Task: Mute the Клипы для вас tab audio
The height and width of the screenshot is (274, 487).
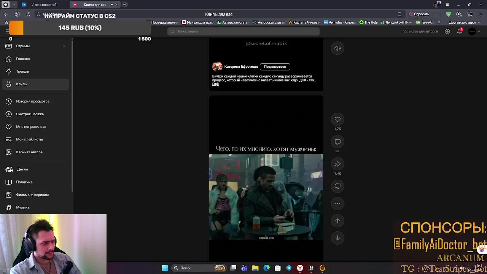Action: [111, 5]
